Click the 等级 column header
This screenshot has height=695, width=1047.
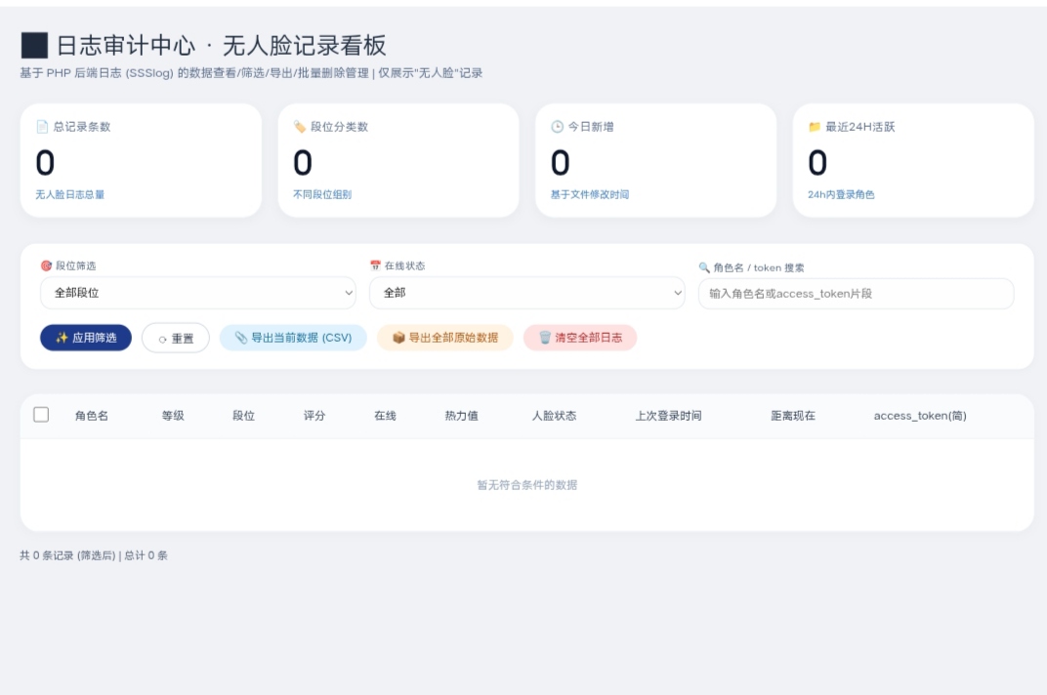[x=173, y=415]
